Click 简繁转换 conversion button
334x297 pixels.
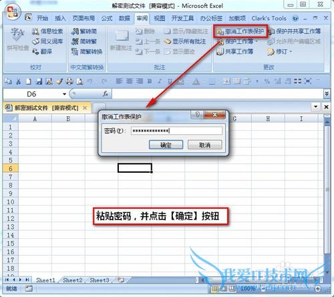87,51
